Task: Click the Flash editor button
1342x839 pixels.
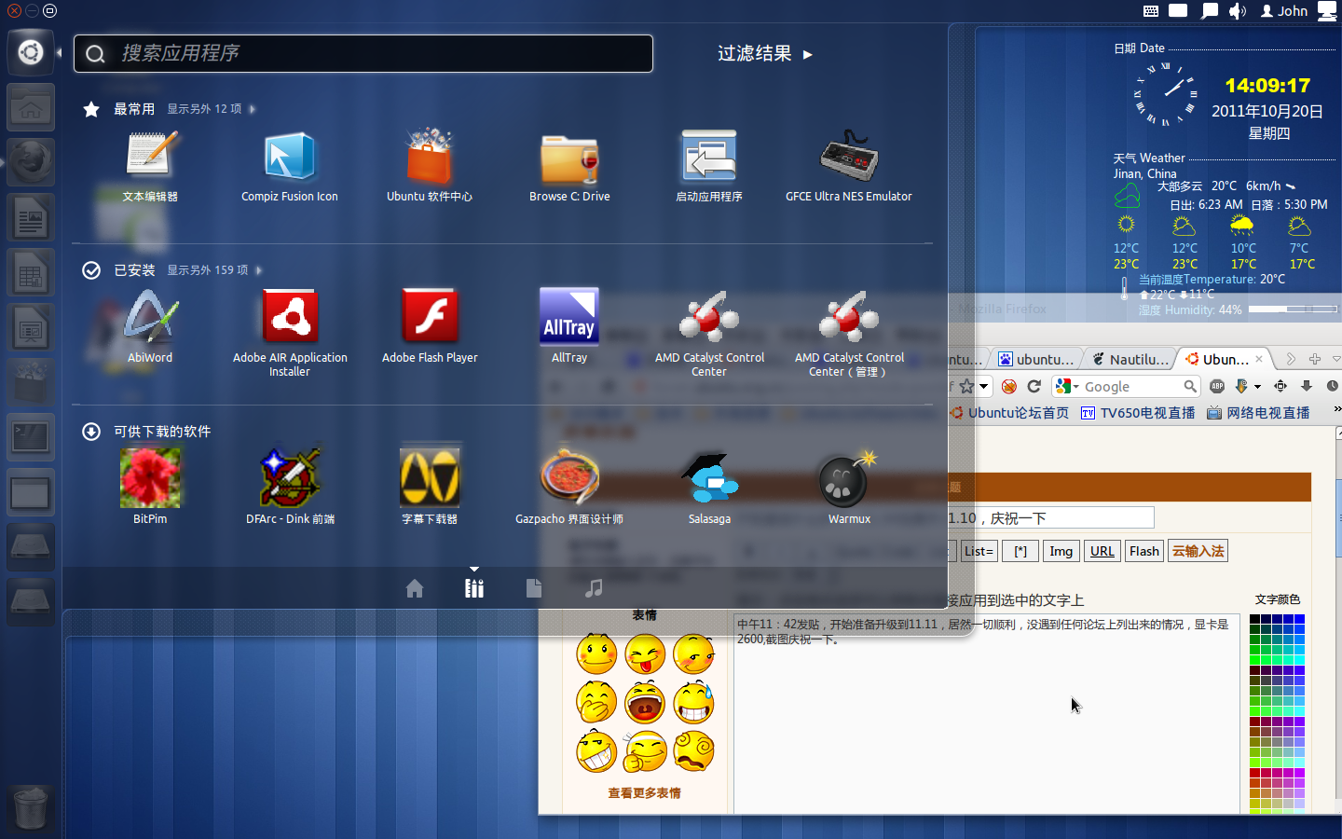Action: 1144,551
